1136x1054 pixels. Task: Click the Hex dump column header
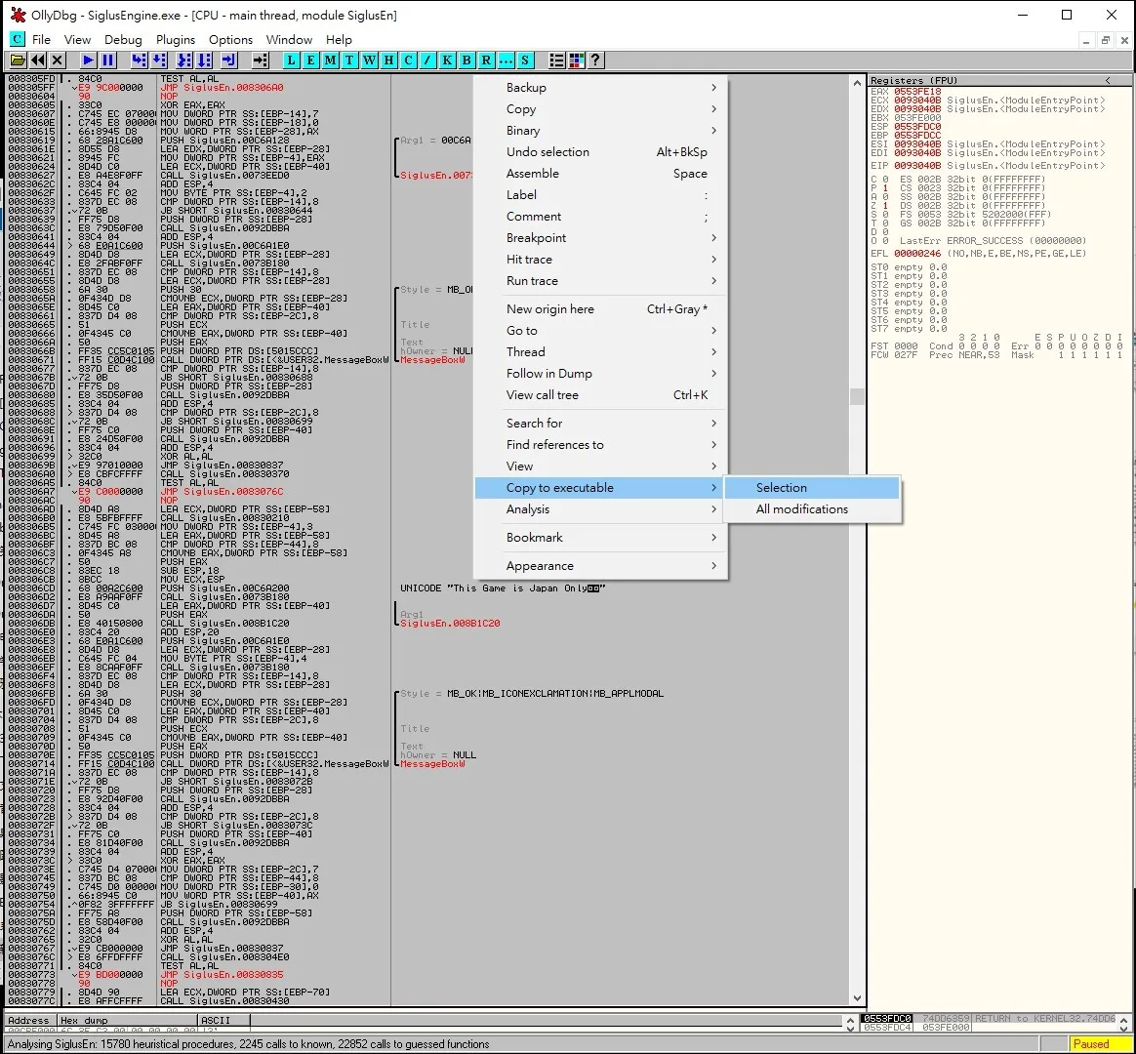click(127, 1021)
